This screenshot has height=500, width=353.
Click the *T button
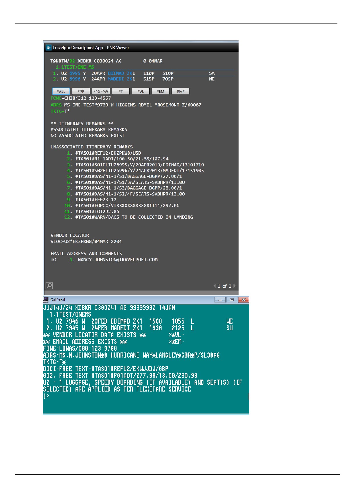click(121, 91)
